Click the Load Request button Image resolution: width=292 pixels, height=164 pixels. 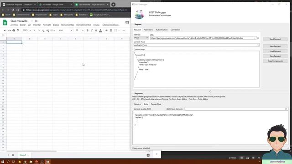(x=275, y=51)
